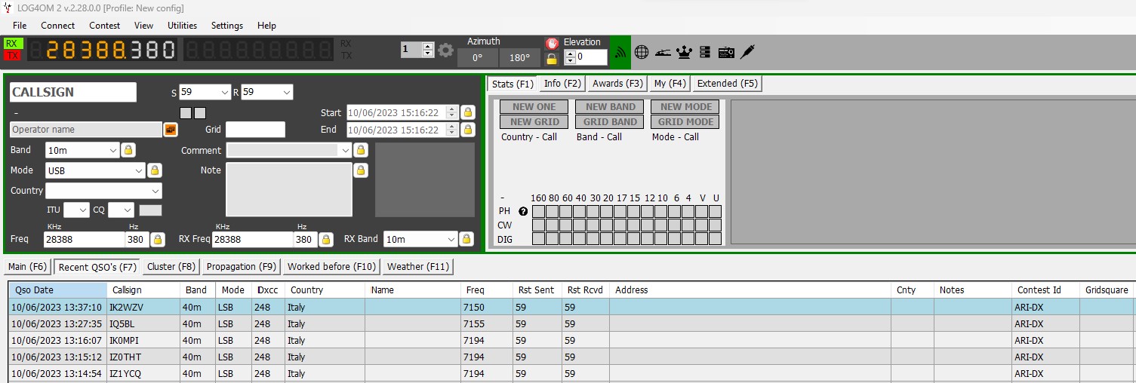Toggle the lock beside End time
Image resolution: width=1136 pixels, height=383 pixels.
[468, 130]
